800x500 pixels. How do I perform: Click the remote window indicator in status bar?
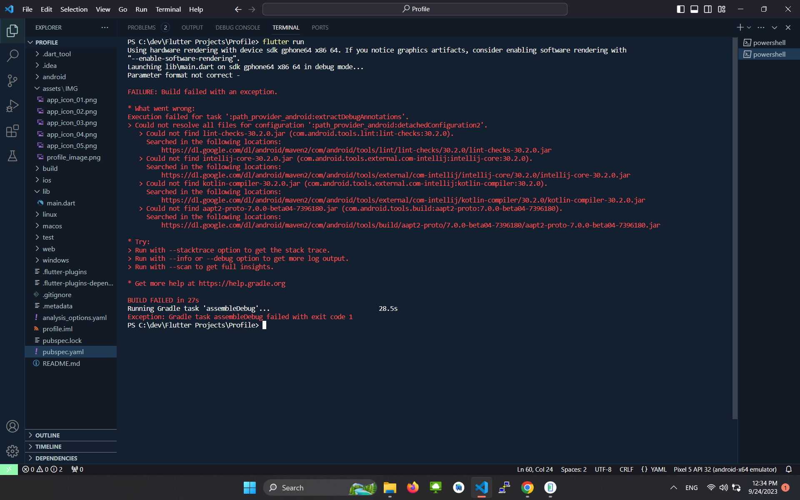coord(9,469)
